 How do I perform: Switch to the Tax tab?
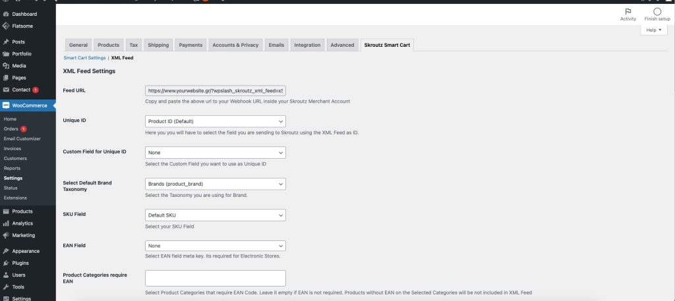134,45
